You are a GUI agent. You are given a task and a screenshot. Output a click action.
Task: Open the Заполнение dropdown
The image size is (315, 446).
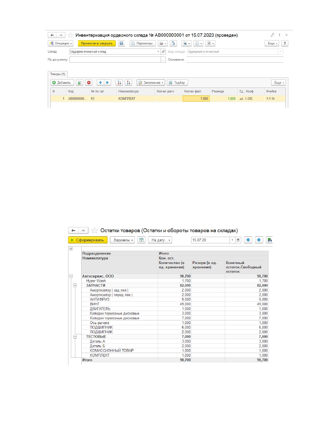click(151, 82)
